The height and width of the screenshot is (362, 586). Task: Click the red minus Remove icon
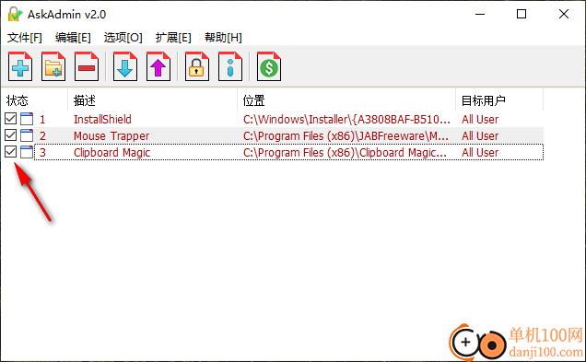point(87,66)
